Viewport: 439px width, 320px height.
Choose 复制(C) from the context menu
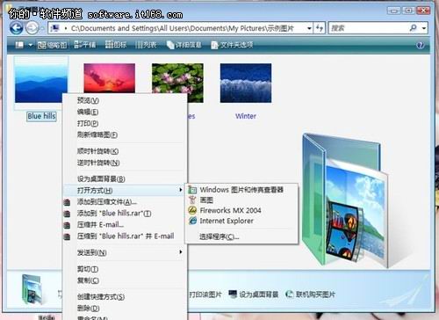click(x=125, y=280)
